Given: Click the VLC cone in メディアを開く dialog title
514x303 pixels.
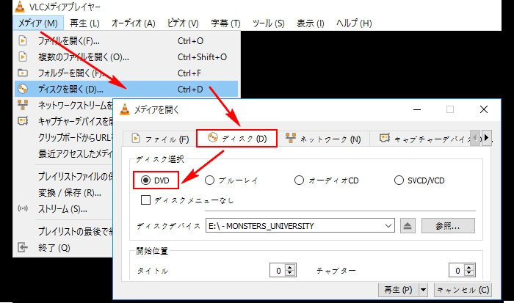Looking at the screenshot, I should point(125,109).
